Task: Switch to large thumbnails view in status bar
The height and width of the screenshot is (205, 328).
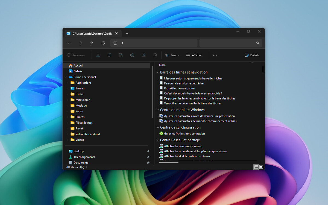Action: click(261, 167)
